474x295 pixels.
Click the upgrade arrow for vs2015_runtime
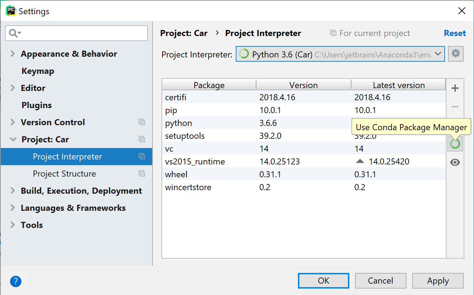[x=360, y=162]
